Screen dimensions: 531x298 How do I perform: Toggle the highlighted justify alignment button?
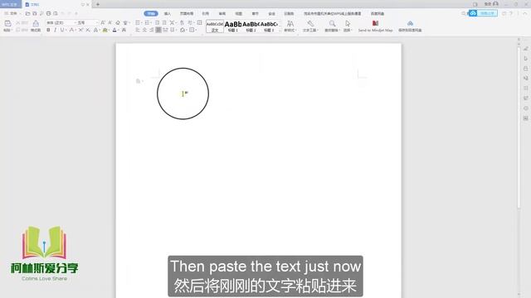(158, 30)
